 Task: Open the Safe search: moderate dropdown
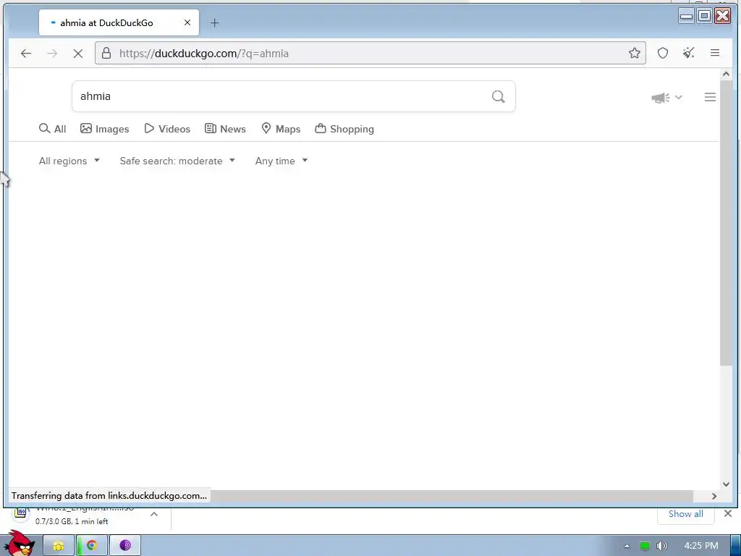[x=177, y=161]
